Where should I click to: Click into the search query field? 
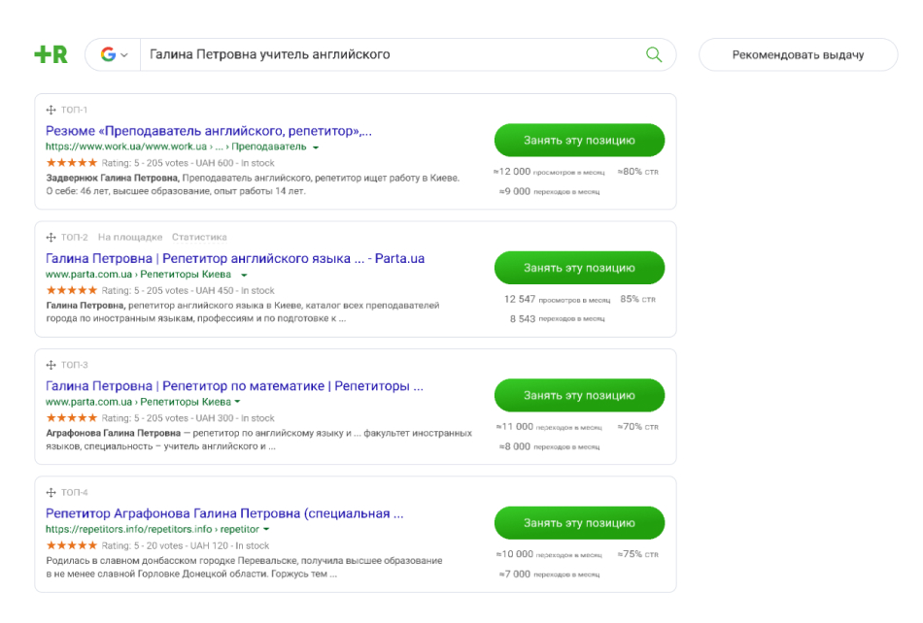(389, 54)
